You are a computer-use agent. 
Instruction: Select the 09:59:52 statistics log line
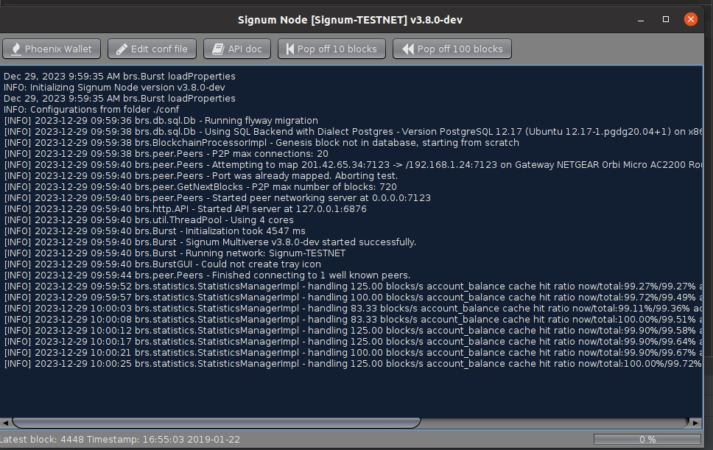(353, 286)
